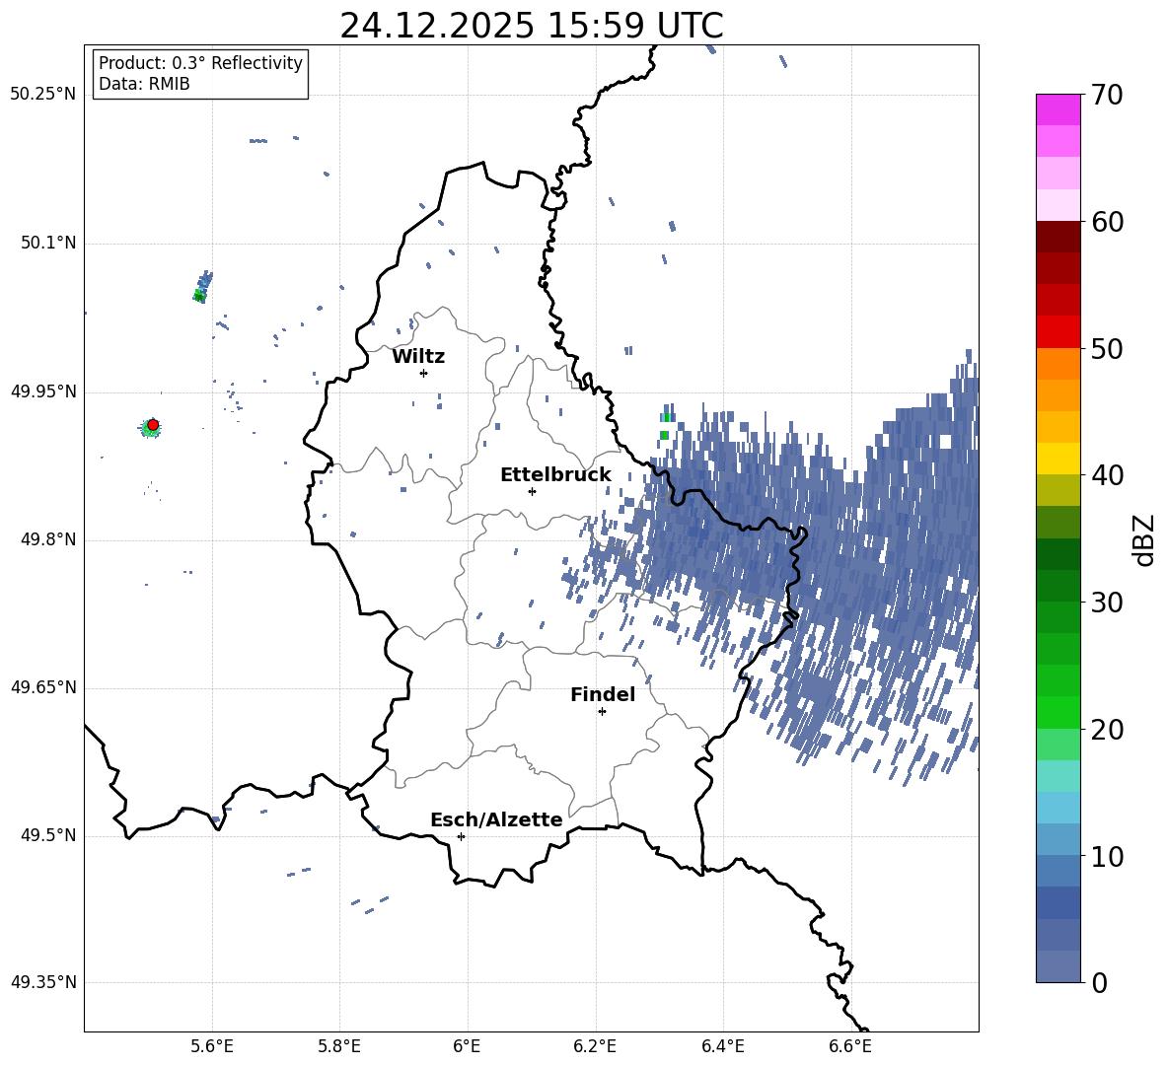
Task: Click the colorbar tick value 50
Action: pos(1107,348)
